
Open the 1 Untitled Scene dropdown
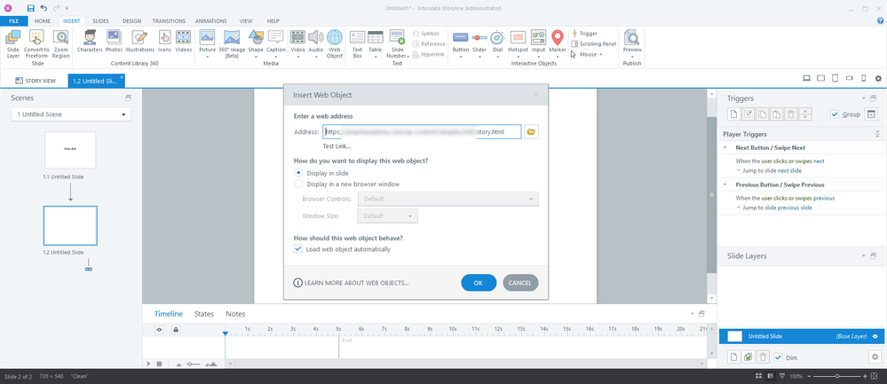tap(70, 114)
